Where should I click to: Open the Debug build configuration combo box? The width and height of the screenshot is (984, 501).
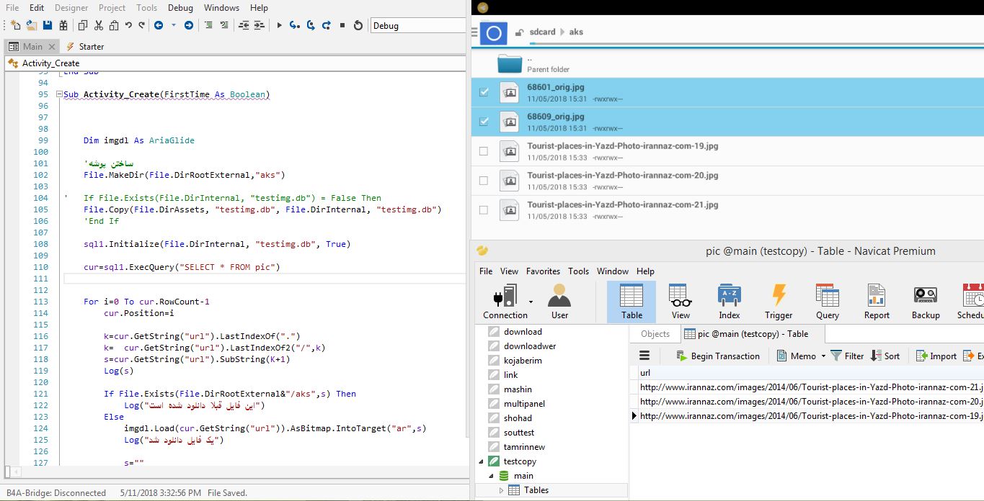click(418, 26)
